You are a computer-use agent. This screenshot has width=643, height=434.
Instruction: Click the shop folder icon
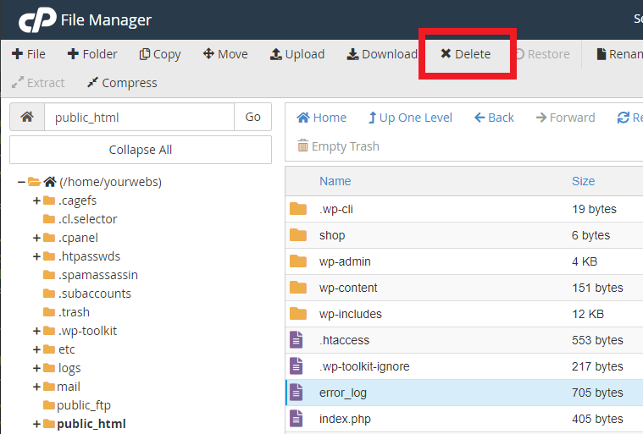(x=298, y=235)
